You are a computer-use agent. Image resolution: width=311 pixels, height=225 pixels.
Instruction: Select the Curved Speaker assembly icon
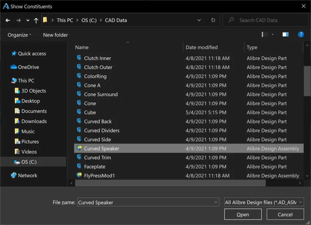coord(79,148)
